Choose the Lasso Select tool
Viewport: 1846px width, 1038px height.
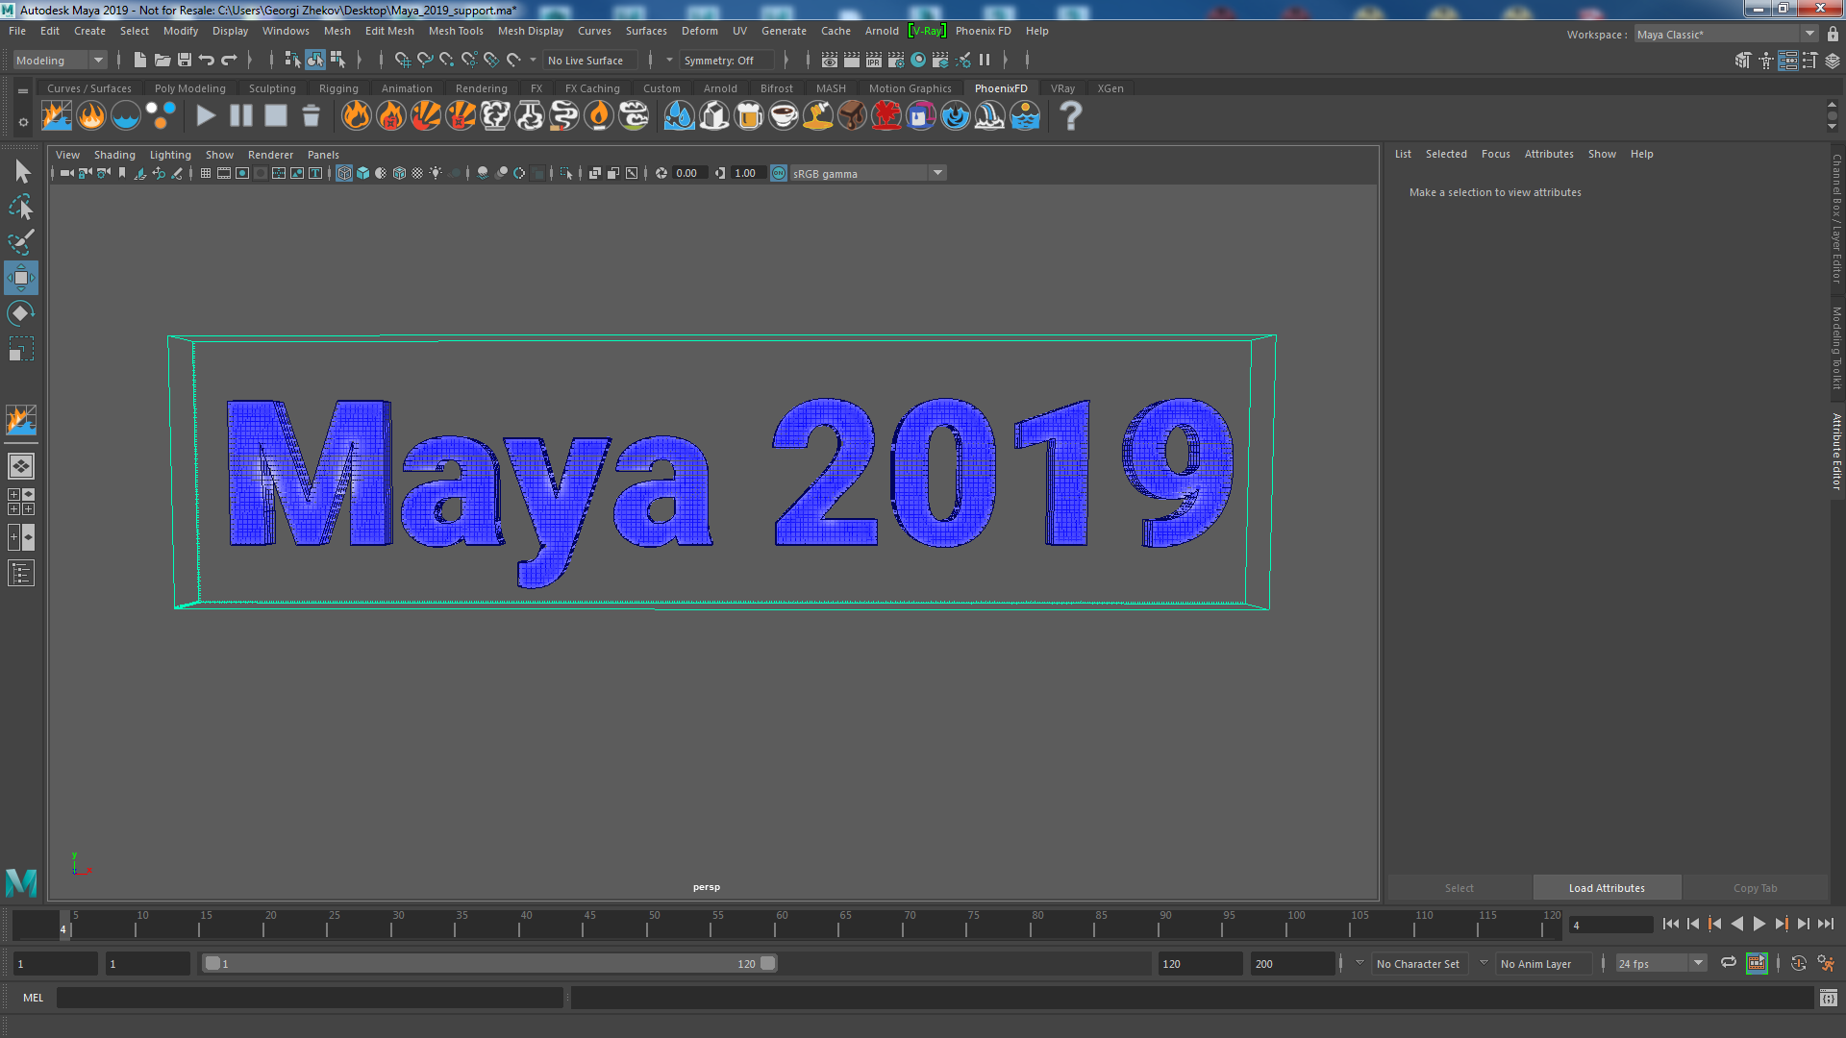tap(21, 207)
